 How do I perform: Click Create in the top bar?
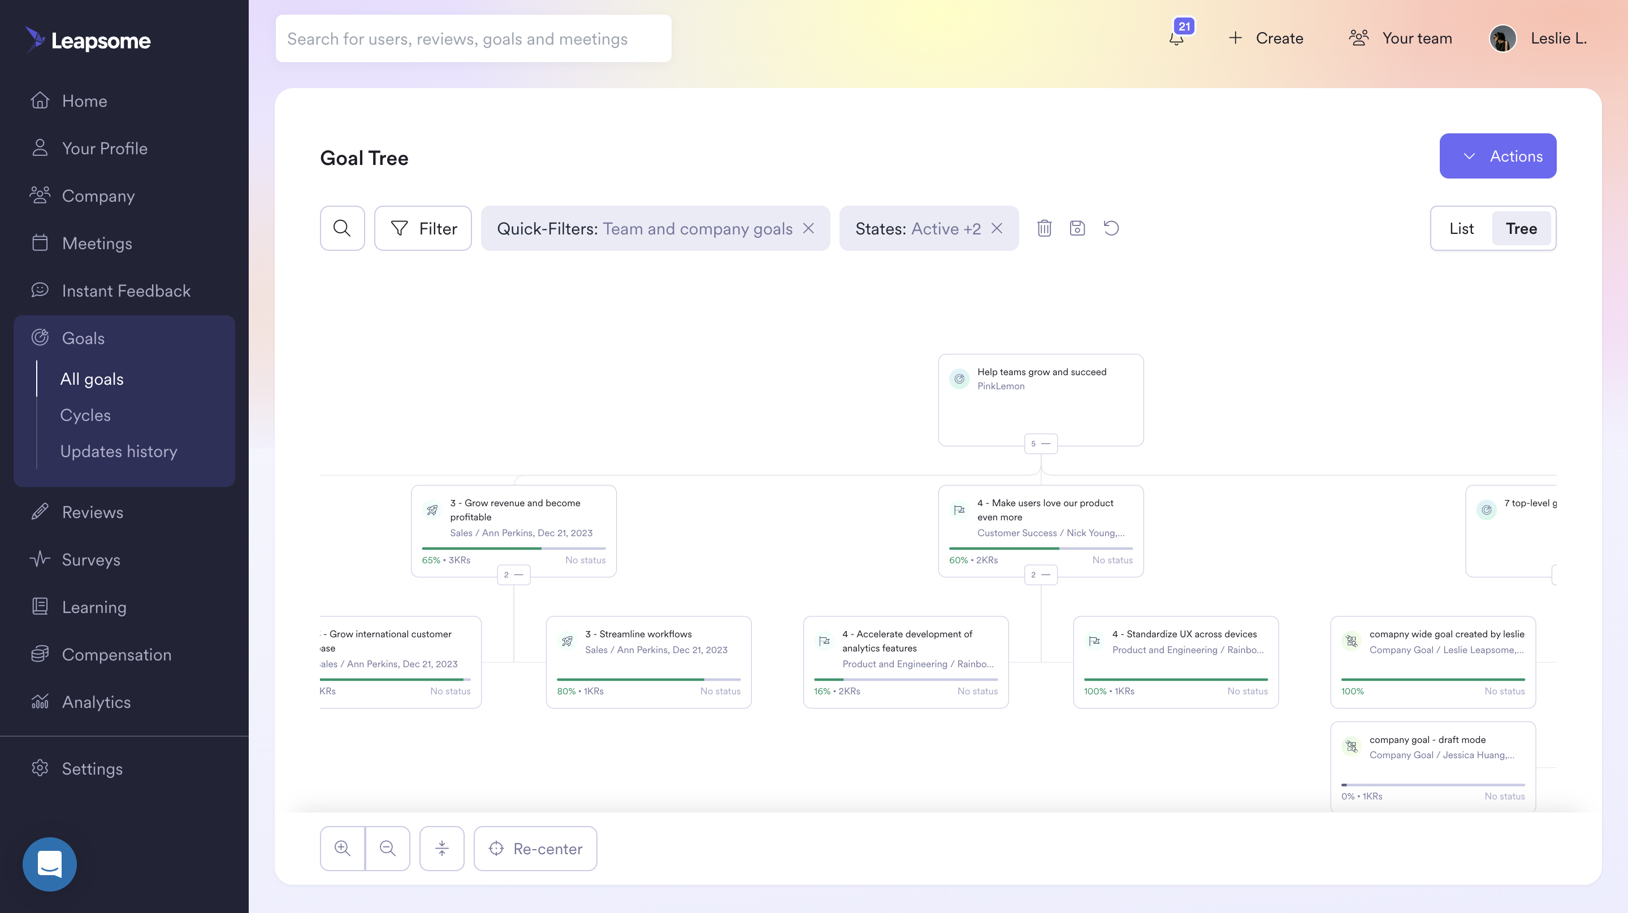coord(1266,38)
